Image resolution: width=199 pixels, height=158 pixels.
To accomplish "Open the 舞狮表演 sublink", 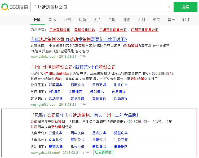I will coord(56,147).
